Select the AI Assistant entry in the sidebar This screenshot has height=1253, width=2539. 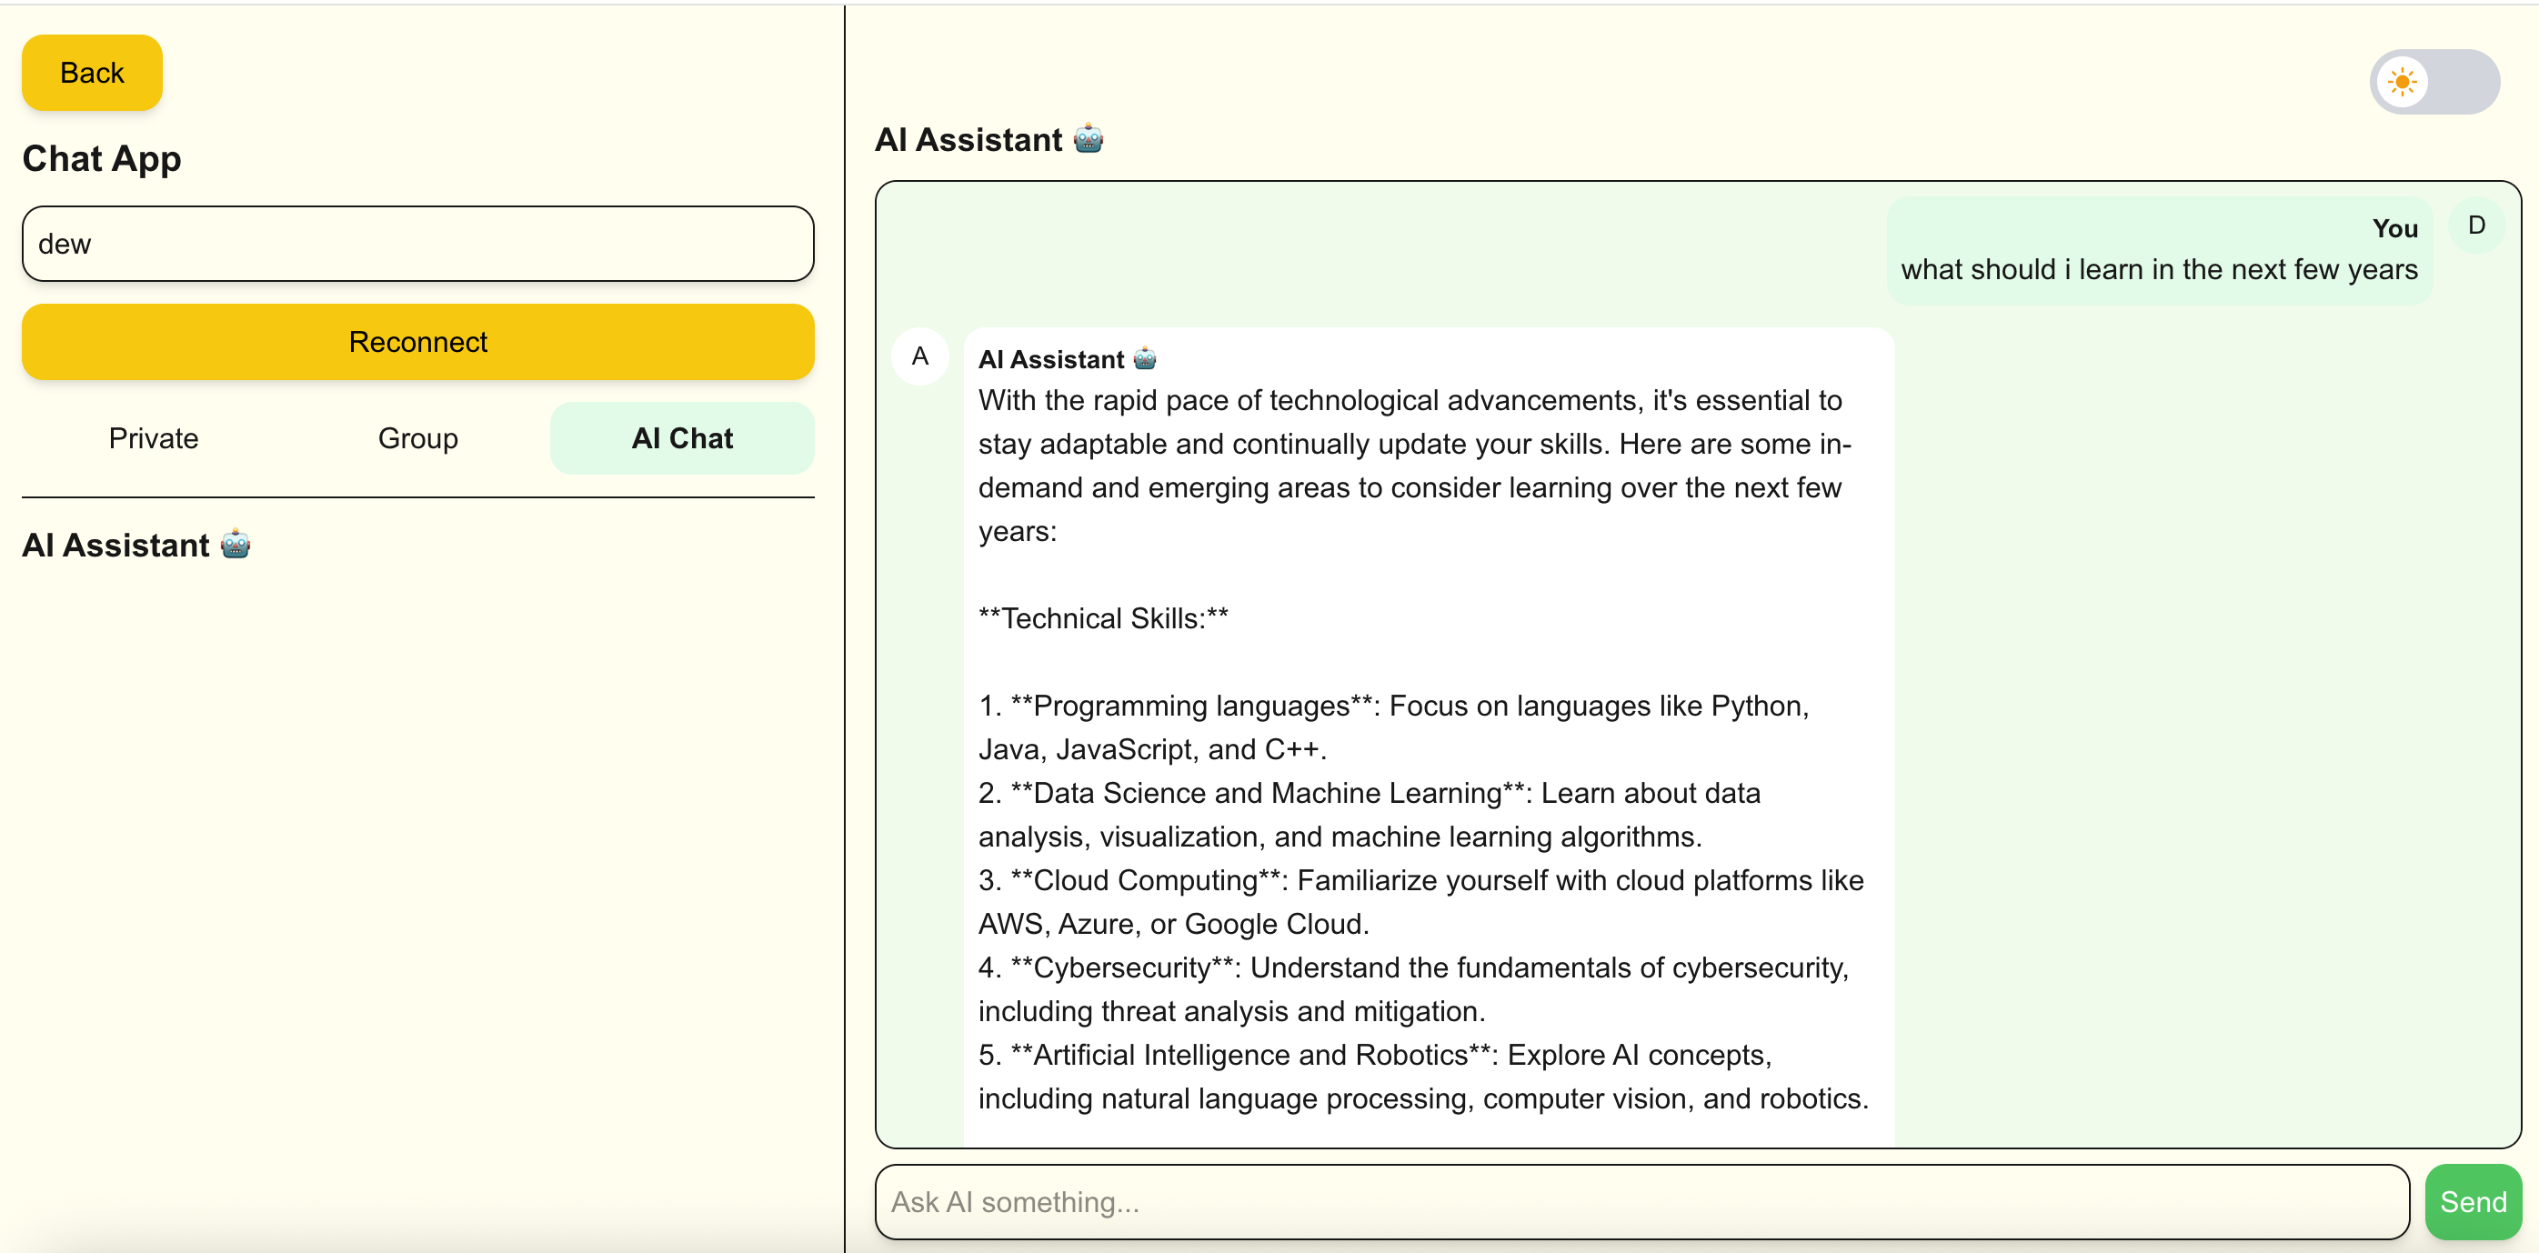click(136, 544)
